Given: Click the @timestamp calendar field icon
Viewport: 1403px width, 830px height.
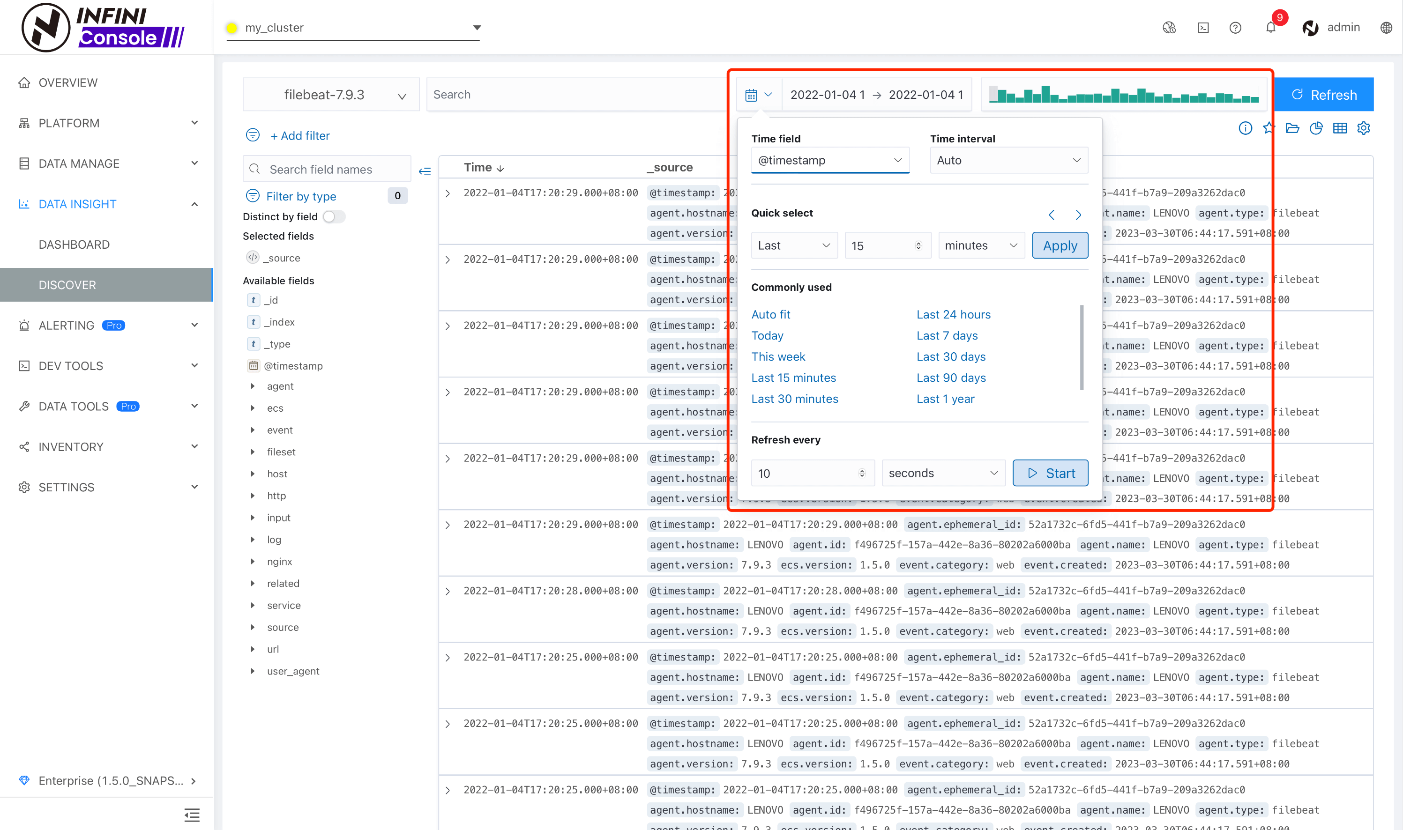Looking at the screenshot, I should (x=254, y=366).
